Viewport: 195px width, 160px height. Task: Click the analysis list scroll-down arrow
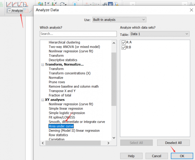click(x=114, y=138)
